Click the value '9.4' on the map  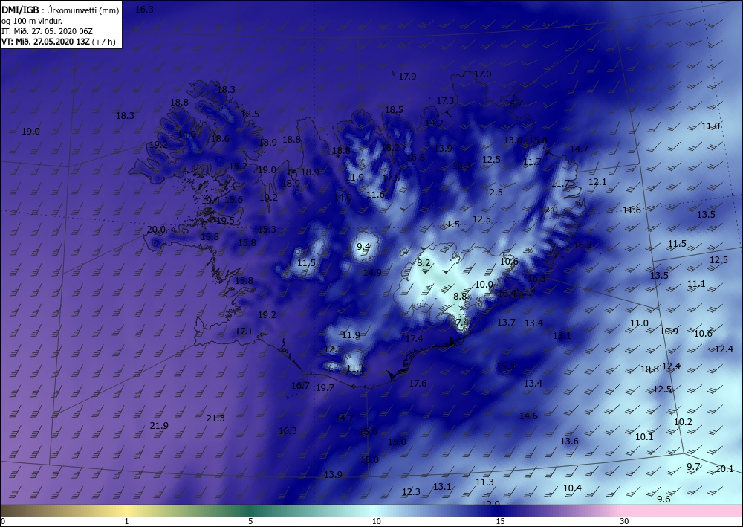click(363, 246)
